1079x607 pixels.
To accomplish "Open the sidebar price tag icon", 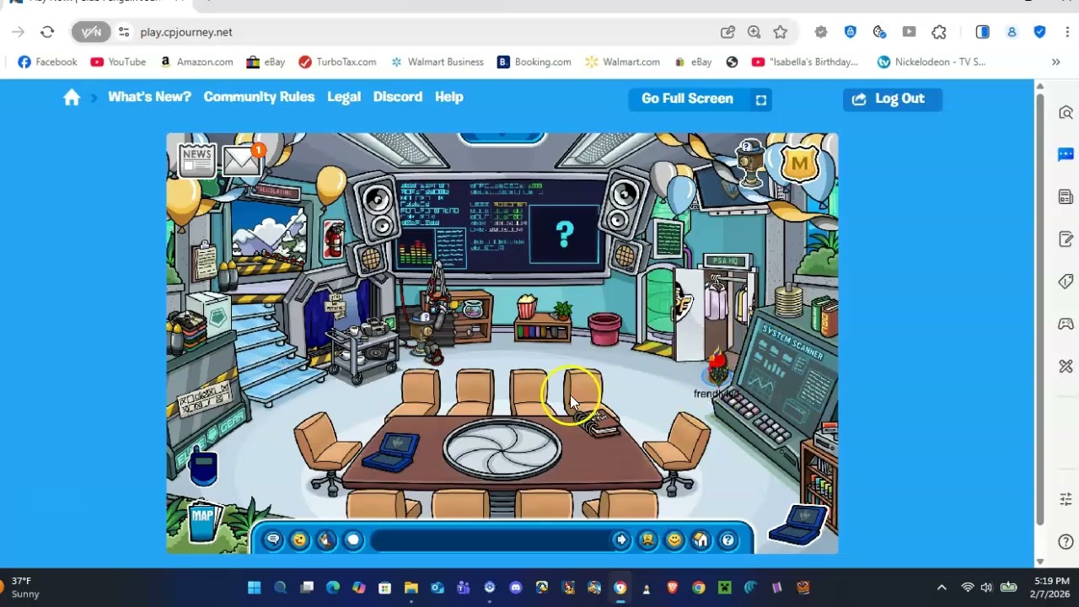I will [1066, 282].
